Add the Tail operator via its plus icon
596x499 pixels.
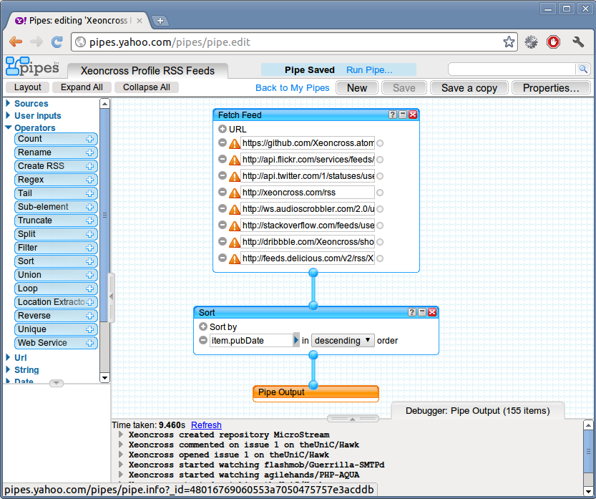89,193
